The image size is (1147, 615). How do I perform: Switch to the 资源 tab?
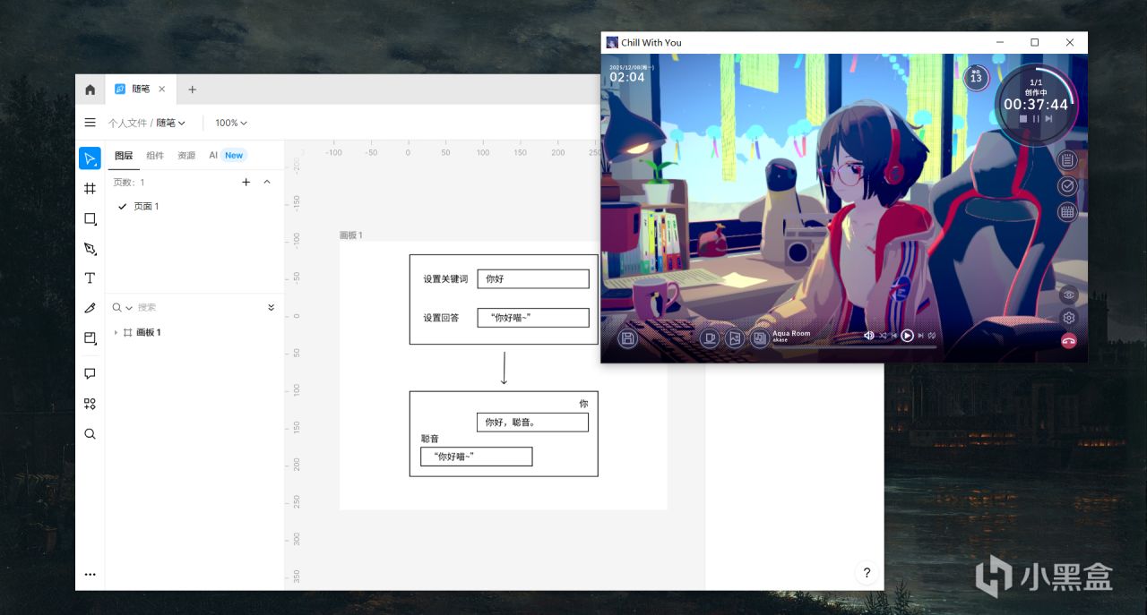click(186, 155)
